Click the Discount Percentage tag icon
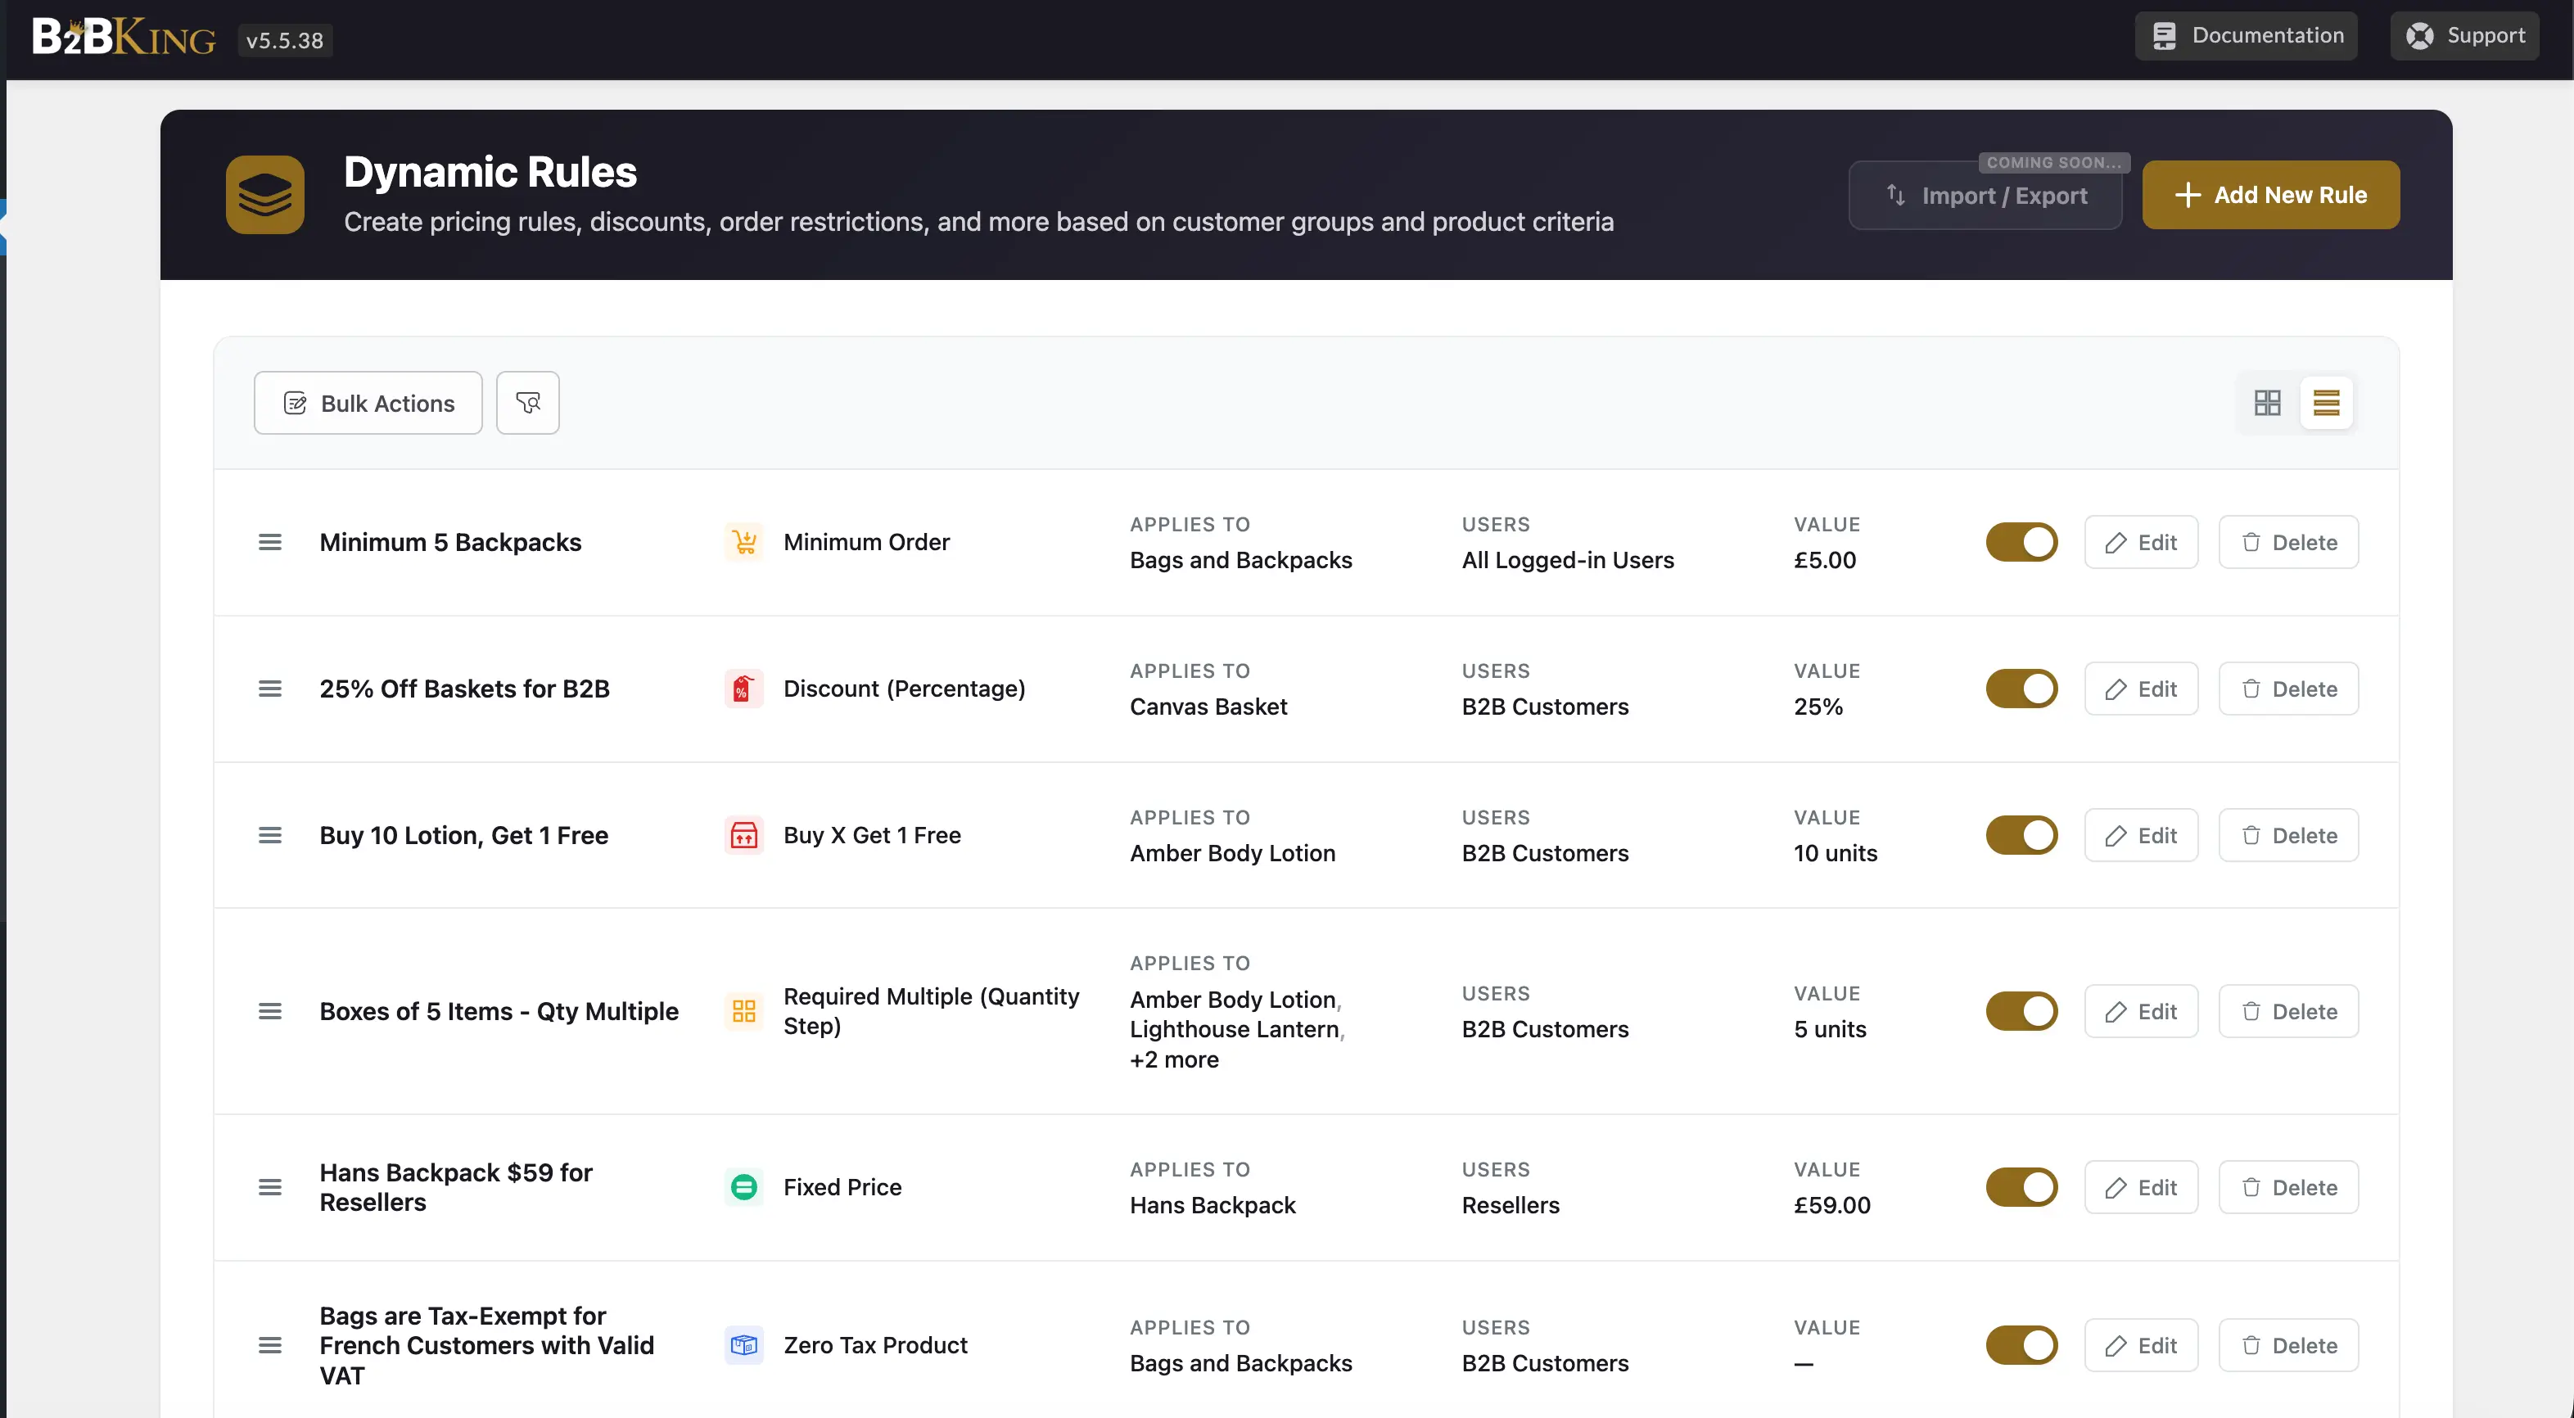 point(744,689)
